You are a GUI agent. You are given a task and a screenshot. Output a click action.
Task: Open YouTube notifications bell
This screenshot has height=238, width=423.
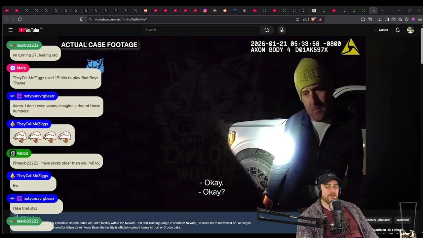pos(398,30)
